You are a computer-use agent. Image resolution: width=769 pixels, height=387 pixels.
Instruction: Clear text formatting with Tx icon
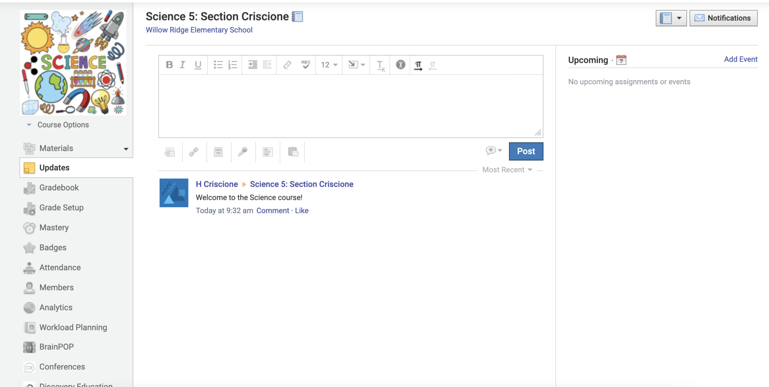(380, 66)
